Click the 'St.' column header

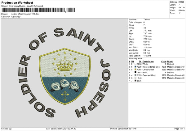tap(140, 61)
